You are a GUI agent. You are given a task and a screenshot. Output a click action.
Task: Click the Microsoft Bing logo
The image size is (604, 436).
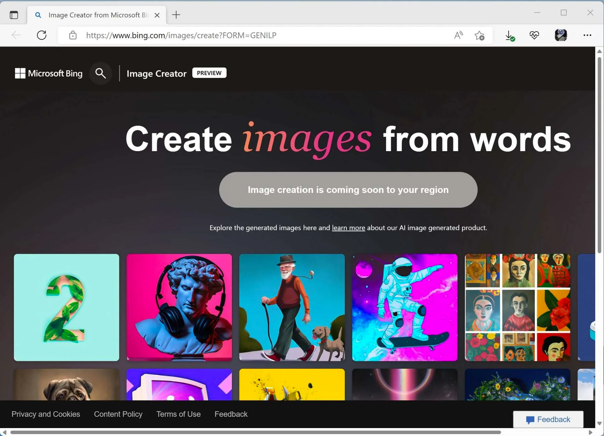point(48,73)
